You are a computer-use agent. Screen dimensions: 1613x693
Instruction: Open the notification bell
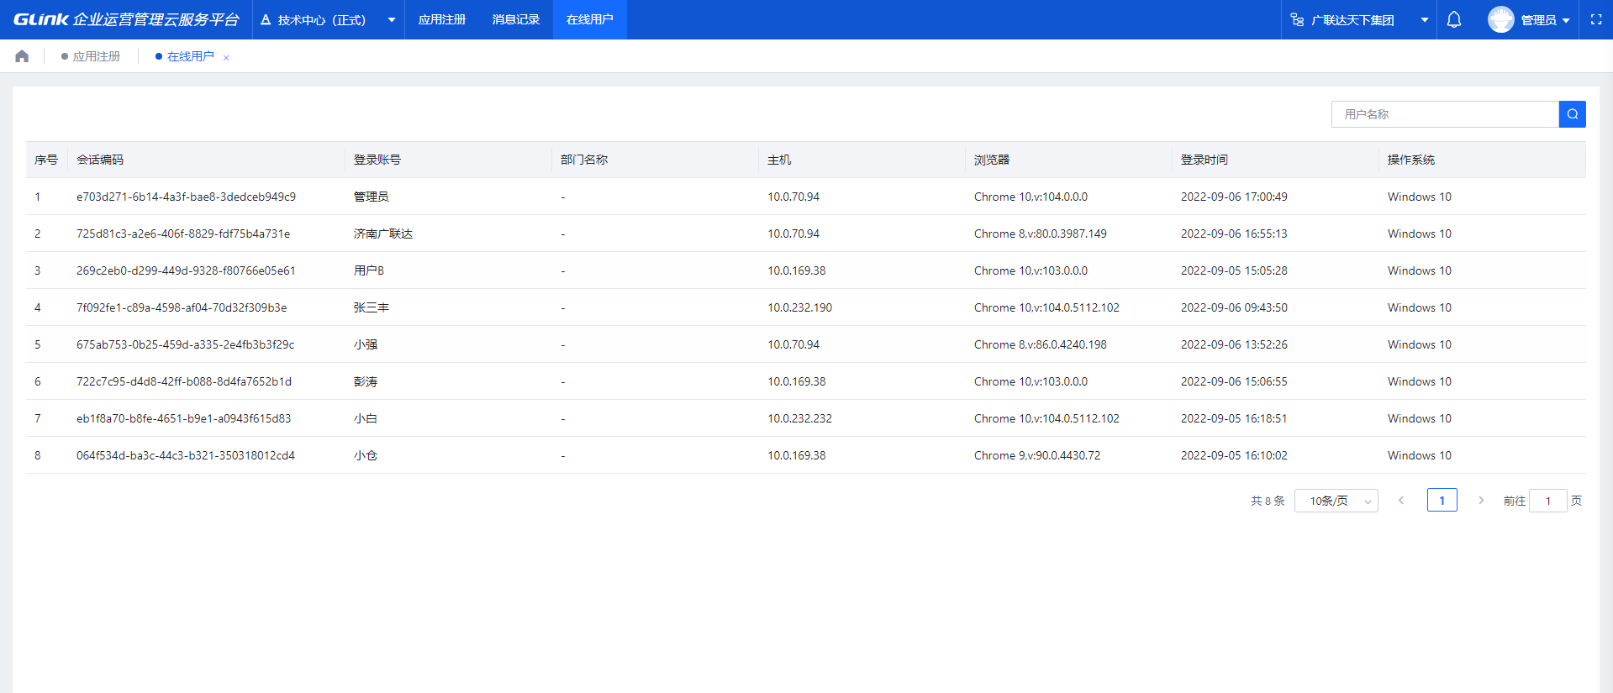pos(1453,19)
